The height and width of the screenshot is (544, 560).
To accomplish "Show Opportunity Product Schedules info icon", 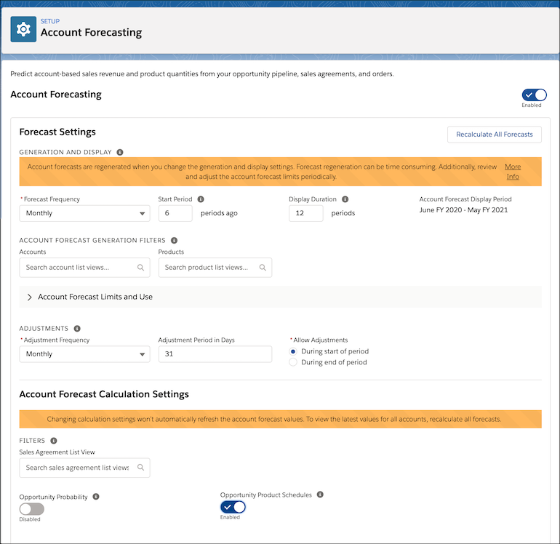I will 320,495.
